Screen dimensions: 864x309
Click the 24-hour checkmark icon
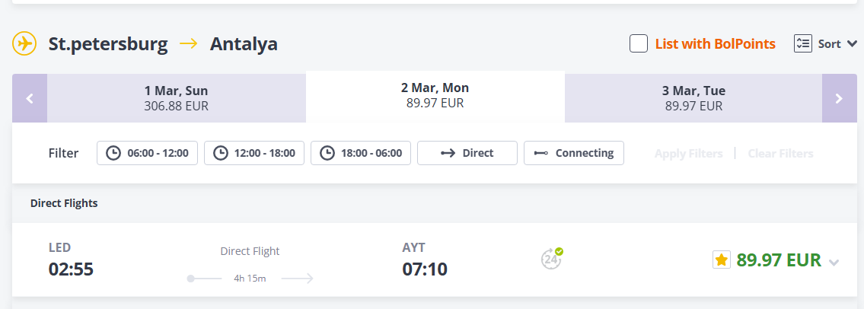click(x=552, y=258)
